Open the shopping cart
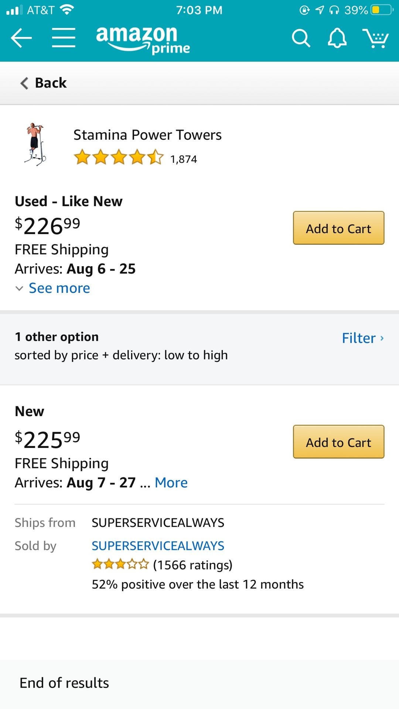The width and height of the screenshot is (399, 709). point(375,38)
